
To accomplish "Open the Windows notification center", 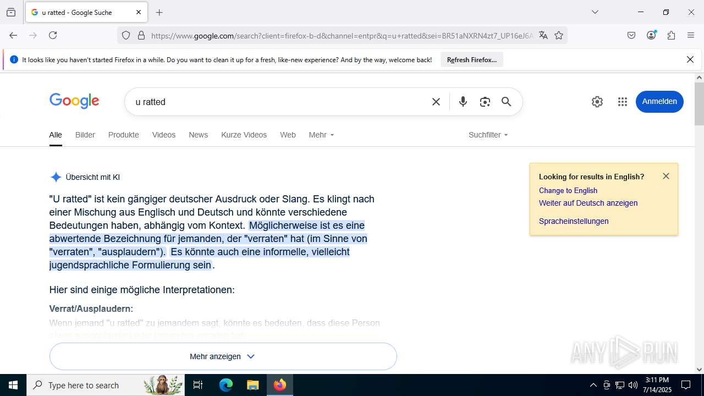I will coord(686,385).
